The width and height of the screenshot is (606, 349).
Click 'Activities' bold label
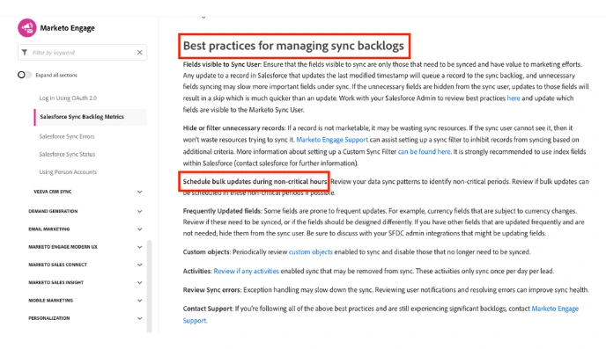pyautogui.click(x=197, y=271)
